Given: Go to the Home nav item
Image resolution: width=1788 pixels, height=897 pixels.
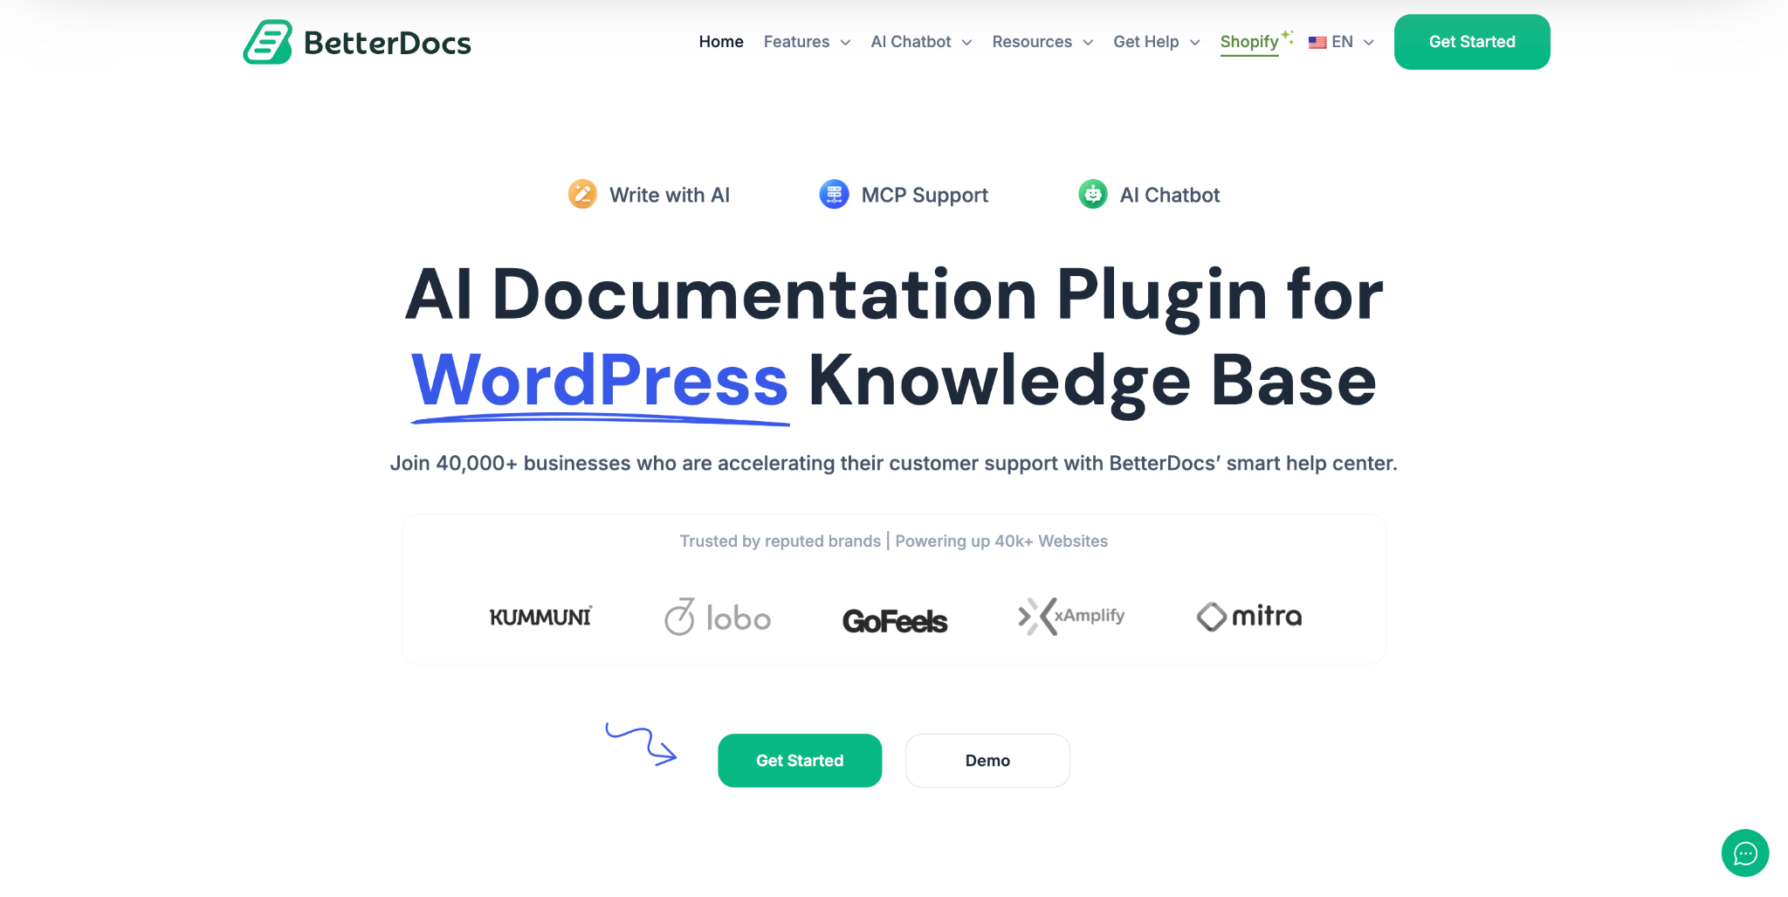Looking at the screenshot, I should click(721, 42).
